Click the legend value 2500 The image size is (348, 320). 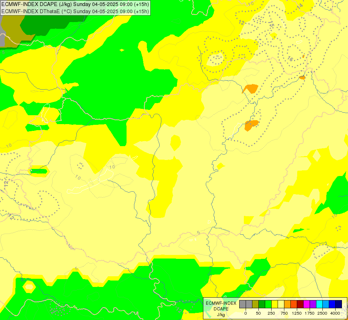coord(322,313)
